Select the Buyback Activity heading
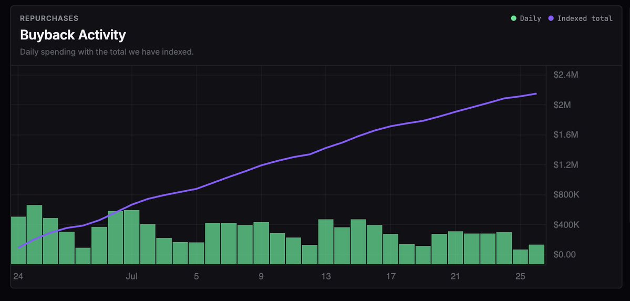This screenshot has height=301, width=630. click(73, 35)
